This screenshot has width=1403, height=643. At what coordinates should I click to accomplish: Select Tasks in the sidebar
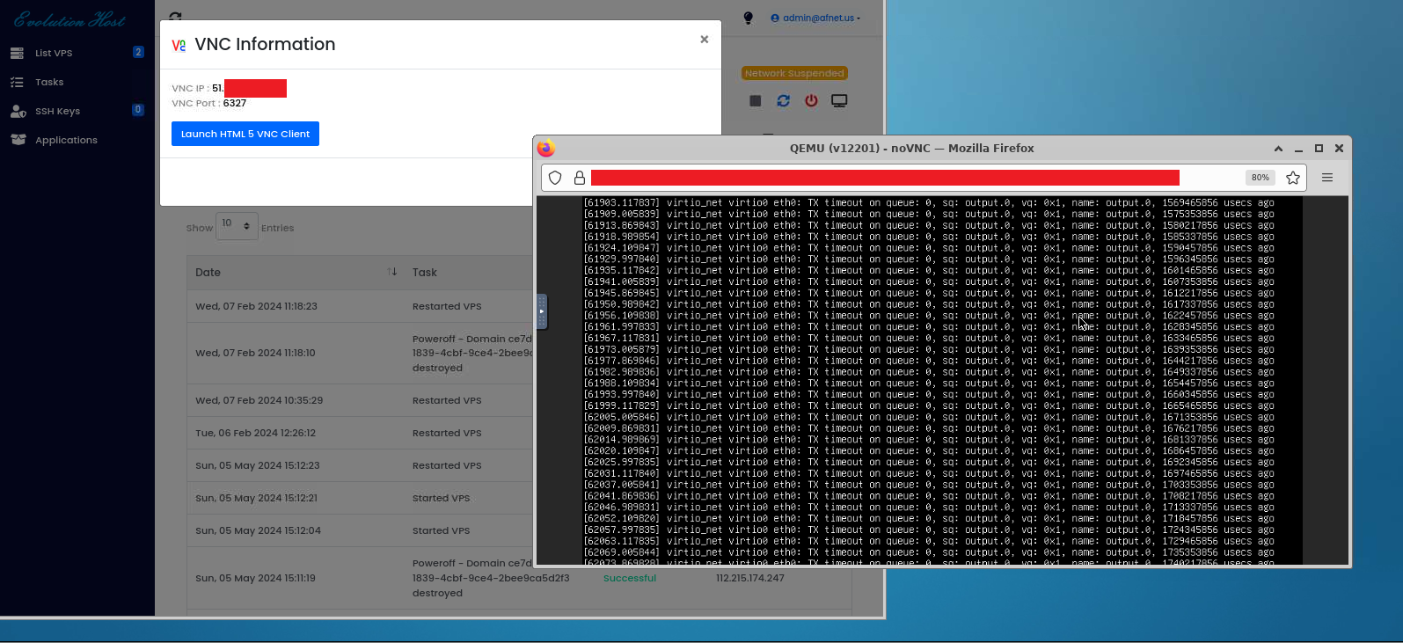click(49, 82)
